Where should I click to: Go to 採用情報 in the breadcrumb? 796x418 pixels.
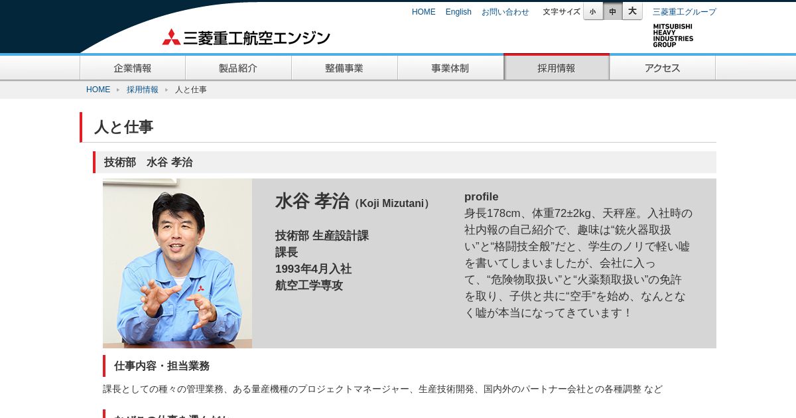coord(143,90)
